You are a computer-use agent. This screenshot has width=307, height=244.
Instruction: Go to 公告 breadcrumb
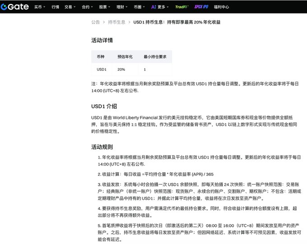96,22
